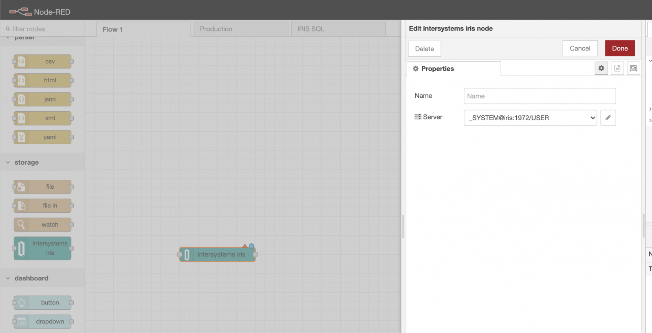Focus the Name input field
Screen dimensions: 652x333
[540, 96]
